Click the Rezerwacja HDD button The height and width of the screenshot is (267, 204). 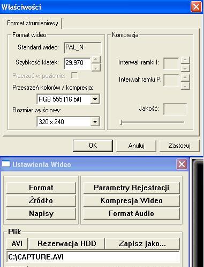[x=67, y=244]
